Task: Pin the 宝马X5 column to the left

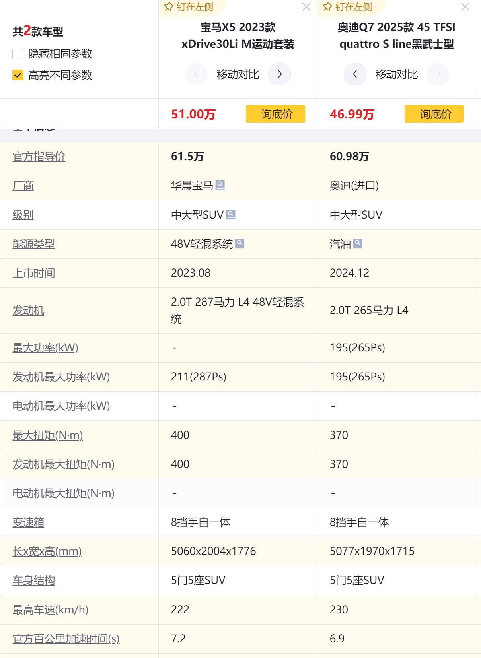Action: point(189,7)
